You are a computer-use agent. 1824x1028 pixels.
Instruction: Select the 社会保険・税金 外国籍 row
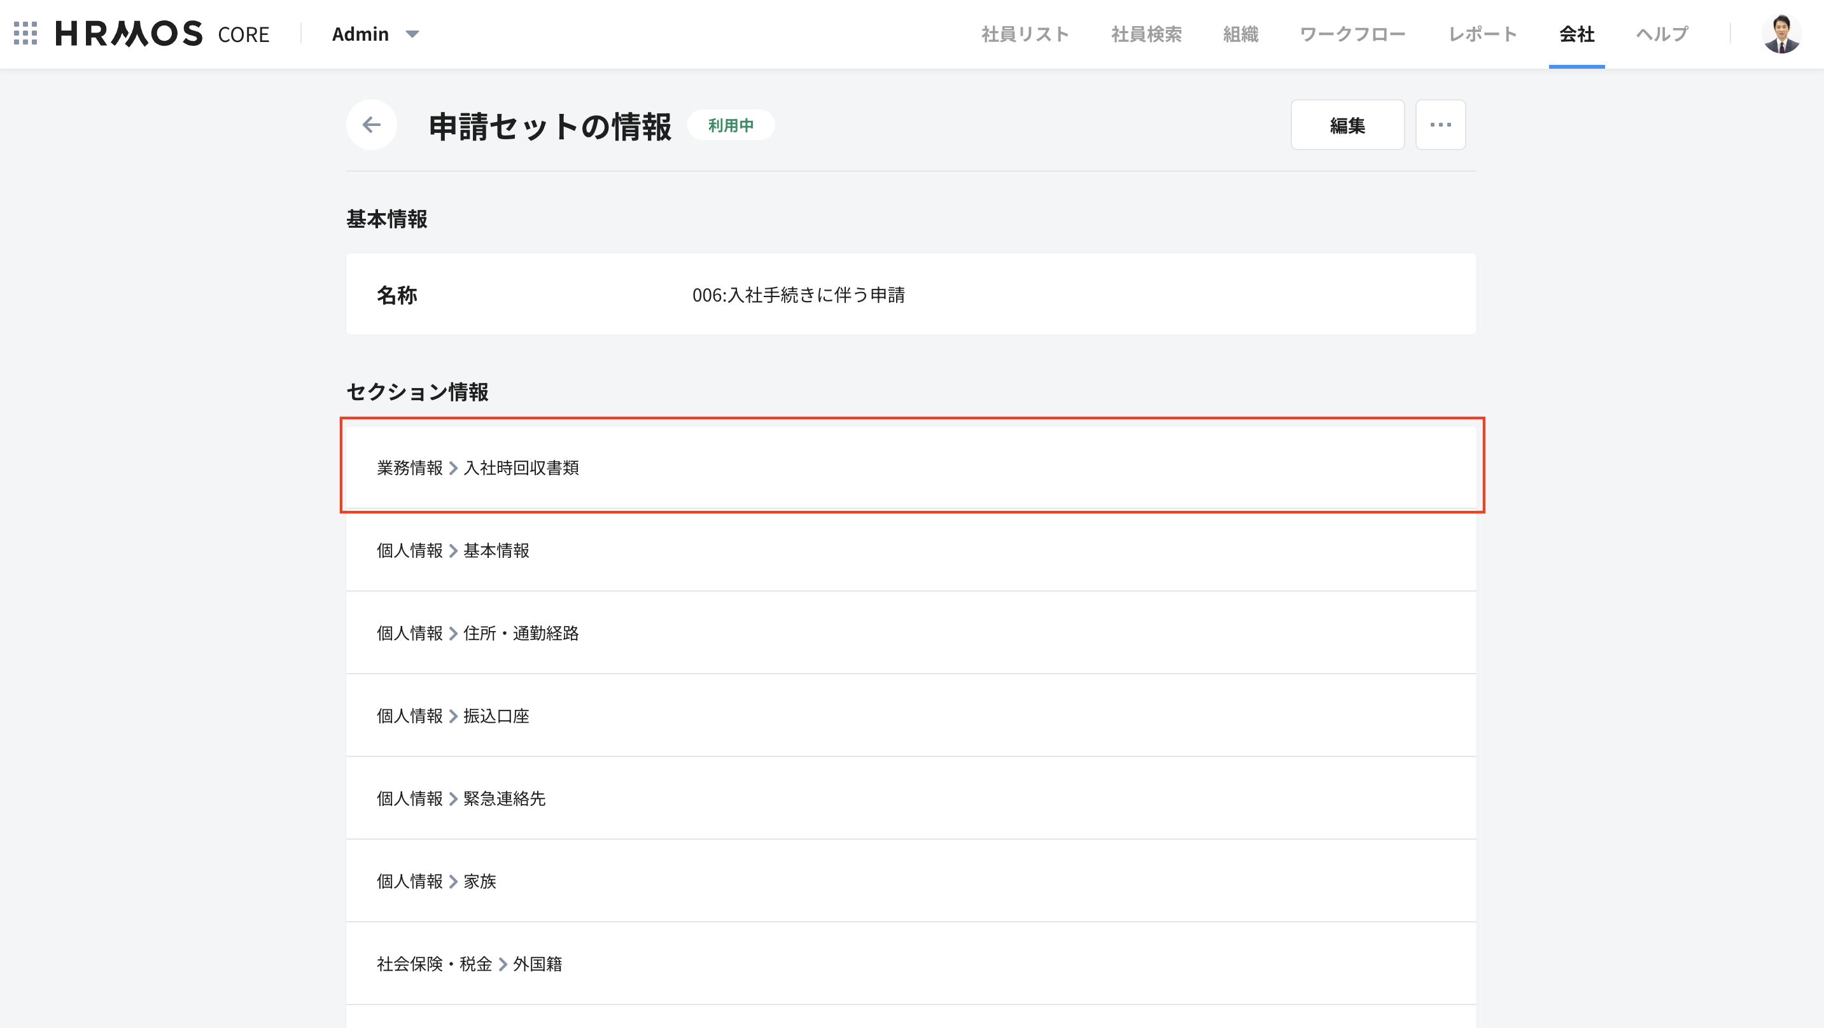tap(911, 964)
